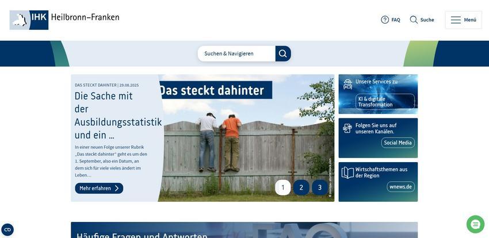Open the Menü hamburger button
Viewport: 489px width, 238px height.
click(464, 20)
